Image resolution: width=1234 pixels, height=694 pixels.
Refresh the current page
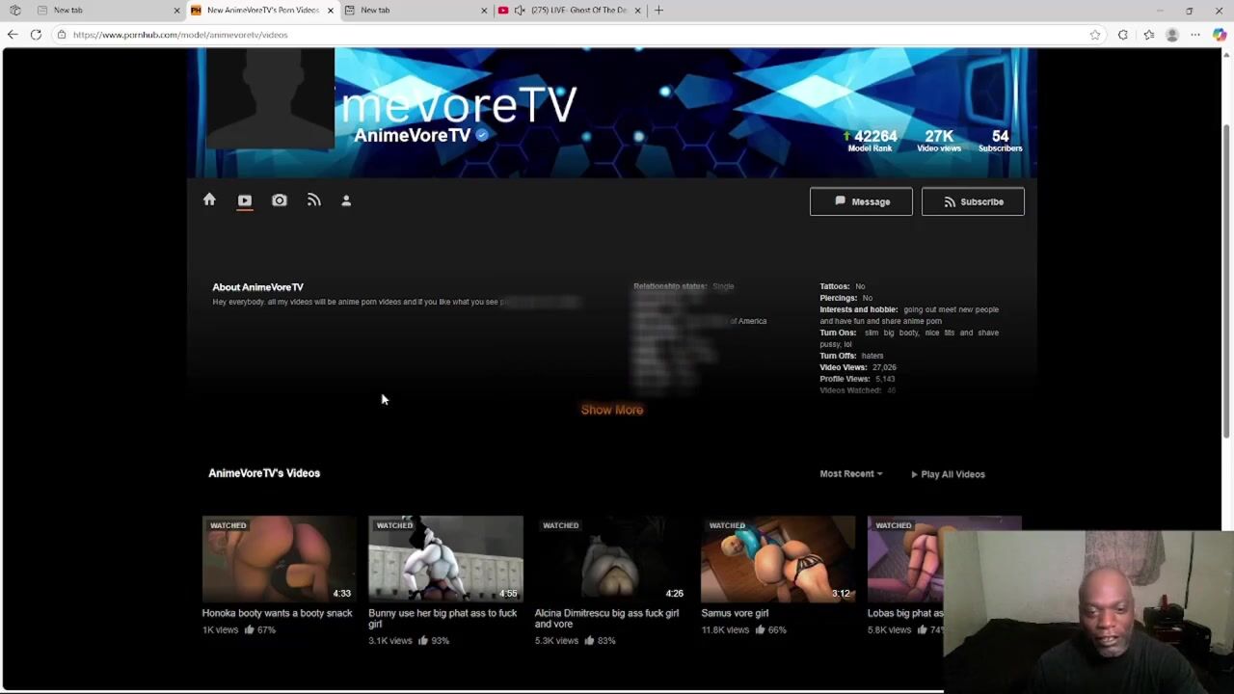[x=36, y=35]
